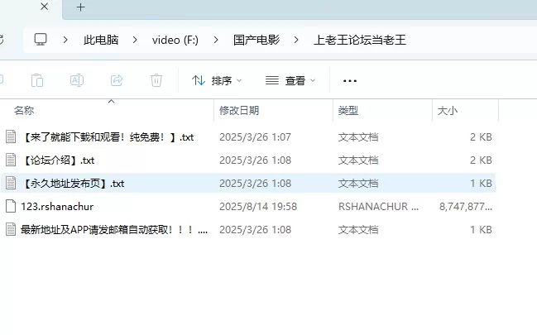537x335 pixels.
Task: Click date 2025/3/26 1:07
Action: coord(255,137)
